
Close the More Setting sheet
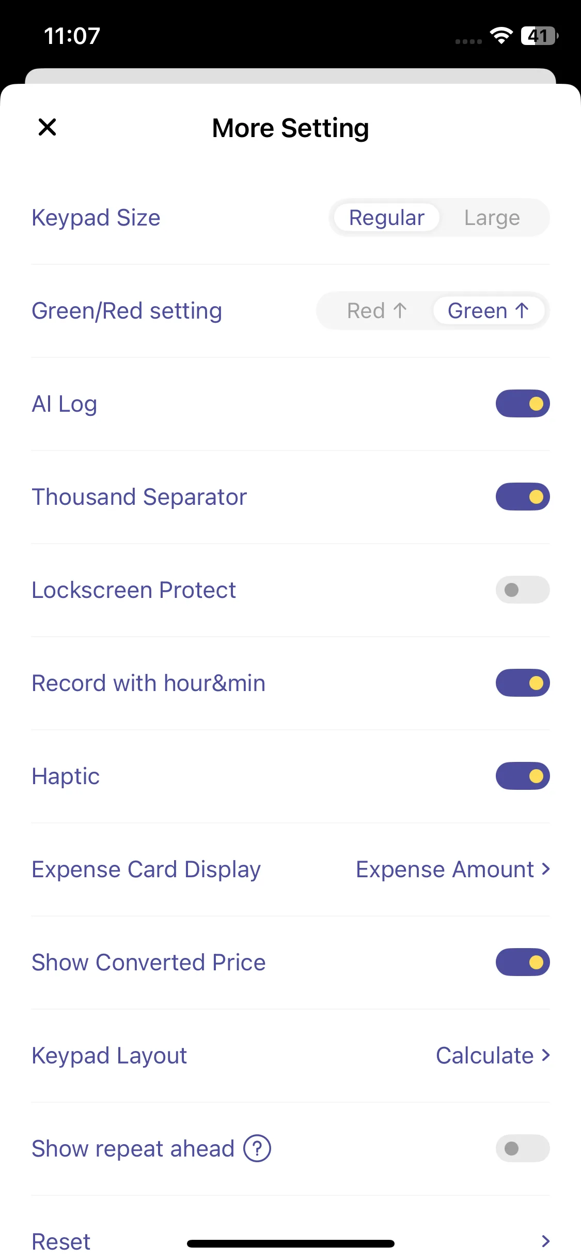[47, 127]
